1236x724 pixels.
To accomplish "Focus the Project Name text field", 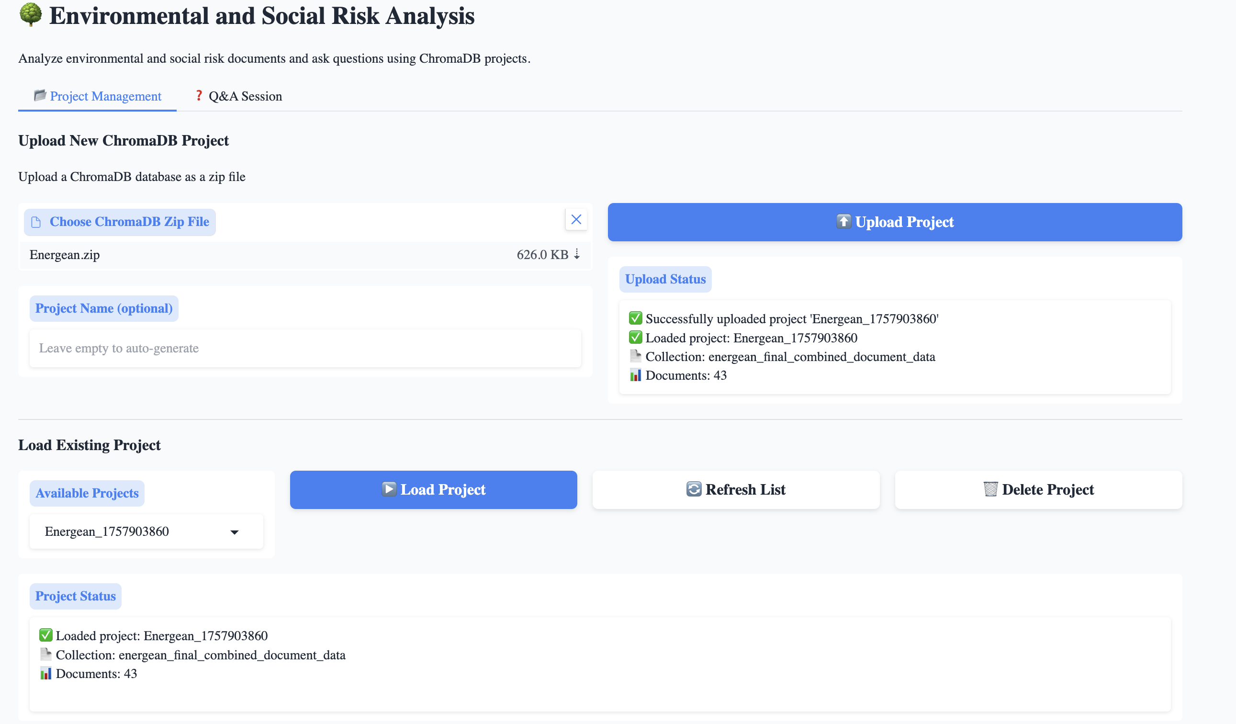I will (305, 348).
